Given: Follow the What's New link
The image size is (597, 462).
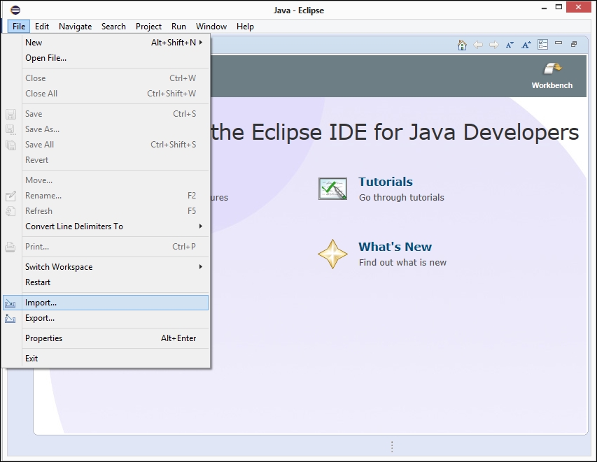Looking at the screenshot, I should (395, 247).
